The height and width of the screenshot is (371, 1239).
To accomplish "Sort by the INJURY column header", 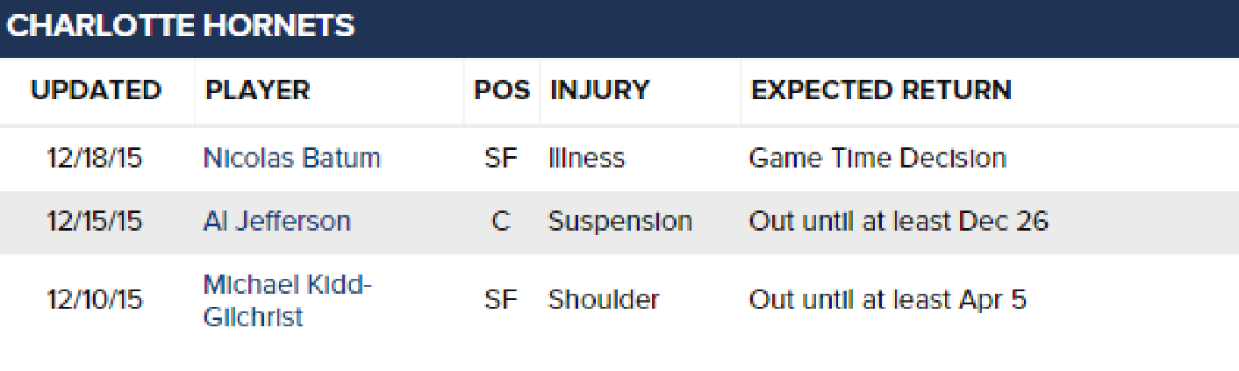I will pos(600,90).
